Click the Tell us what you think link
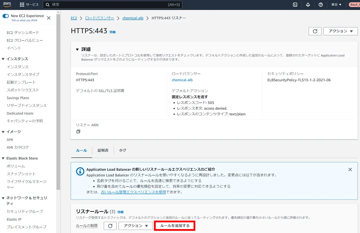Screen dimensions: 360x233 click(x=24, y=20)
